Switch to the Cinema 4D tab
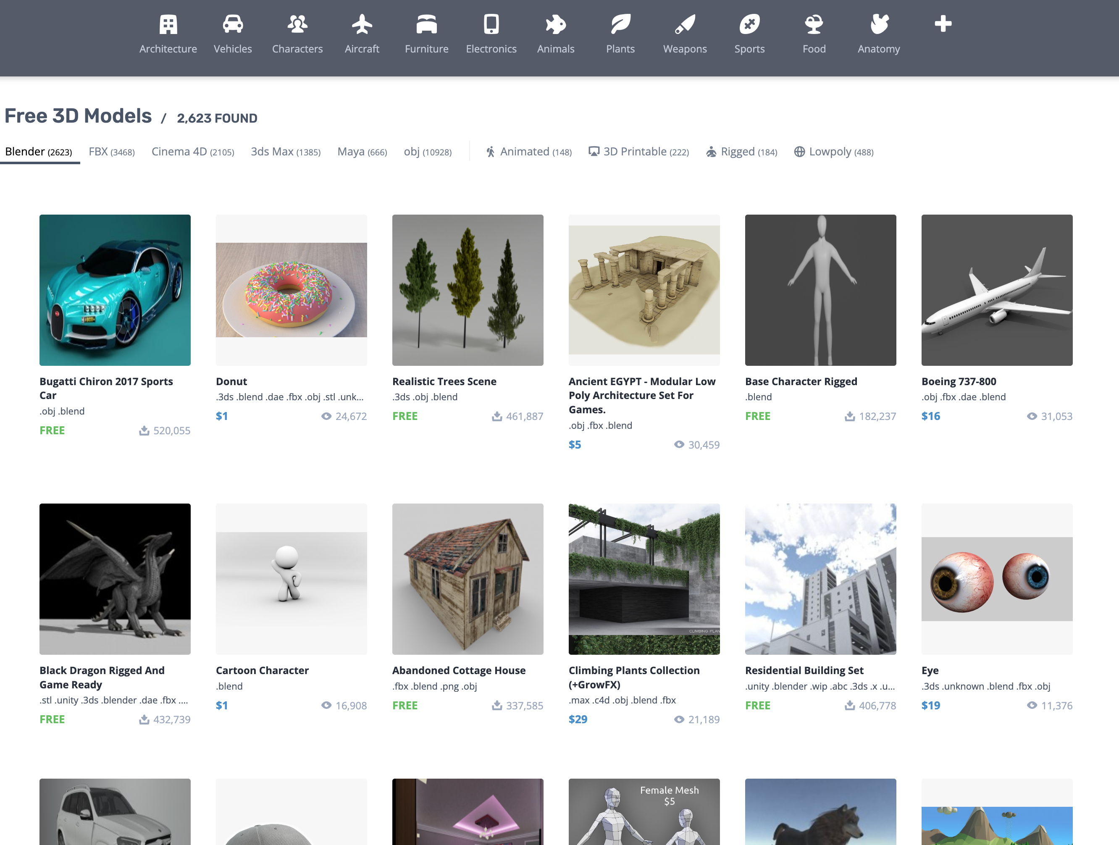Screen dimensions: 1119x845 (193, 152)
